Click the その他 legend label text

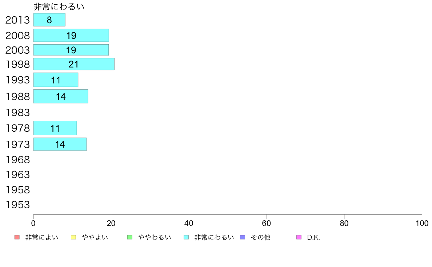pyautogui.click(x=260, y=237)
